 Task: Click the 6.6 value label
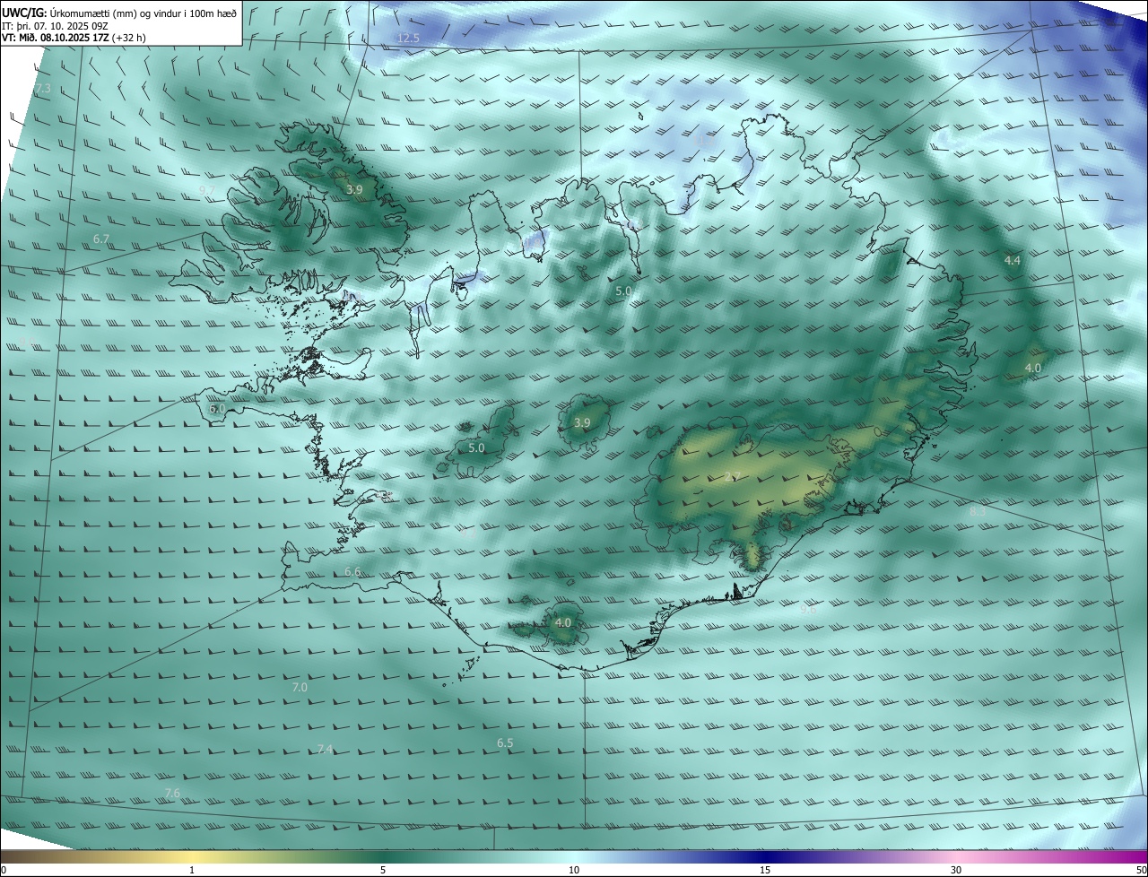352,571
